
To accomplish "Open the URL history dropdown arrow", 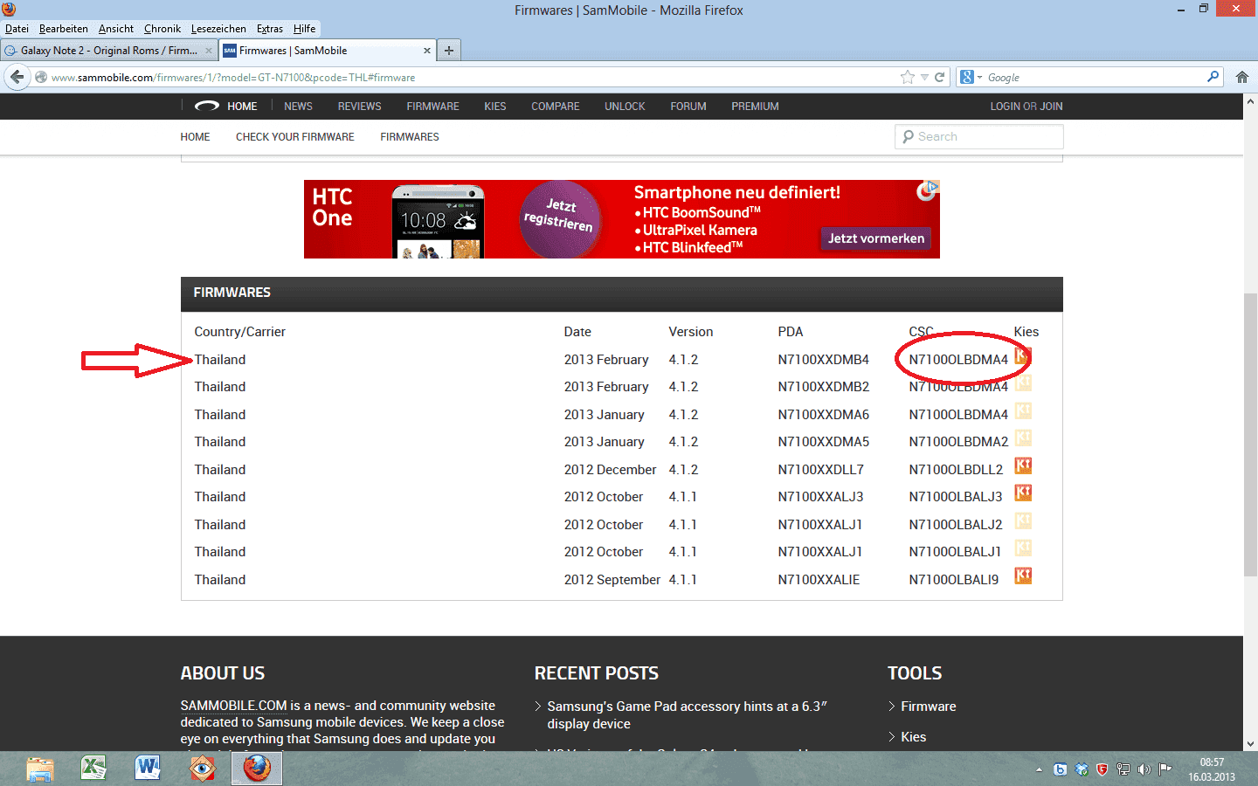I will tap(924, 77).
